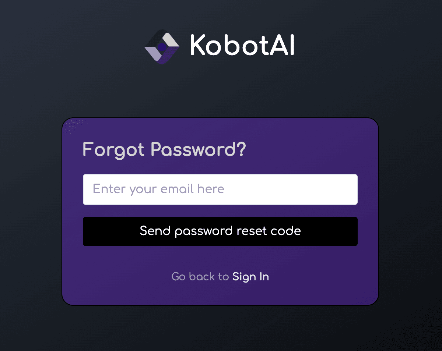Select the logo emblem left of KobotAI text
This screenshot has height=351, width=442.
tap(162, 46)
